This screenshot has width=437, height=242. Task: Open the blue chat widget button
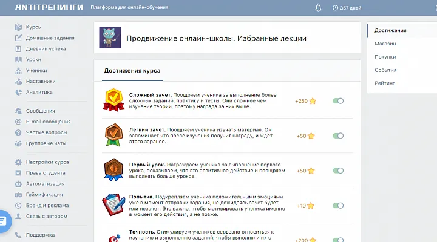pos(3,221)
